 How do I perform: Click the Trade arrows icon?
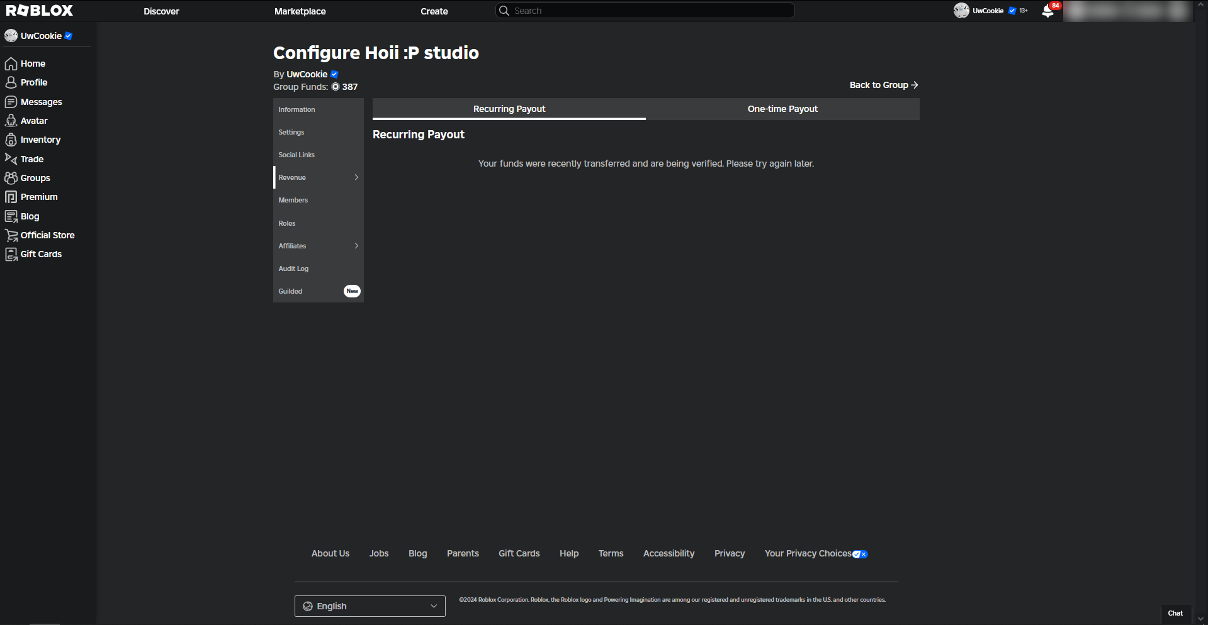coord(11,159)
